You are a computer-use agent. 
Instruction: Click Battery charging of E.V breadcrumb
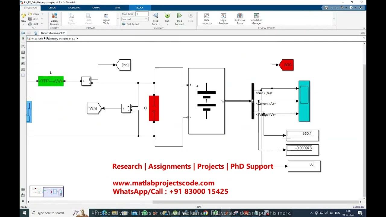coord(63,39)
